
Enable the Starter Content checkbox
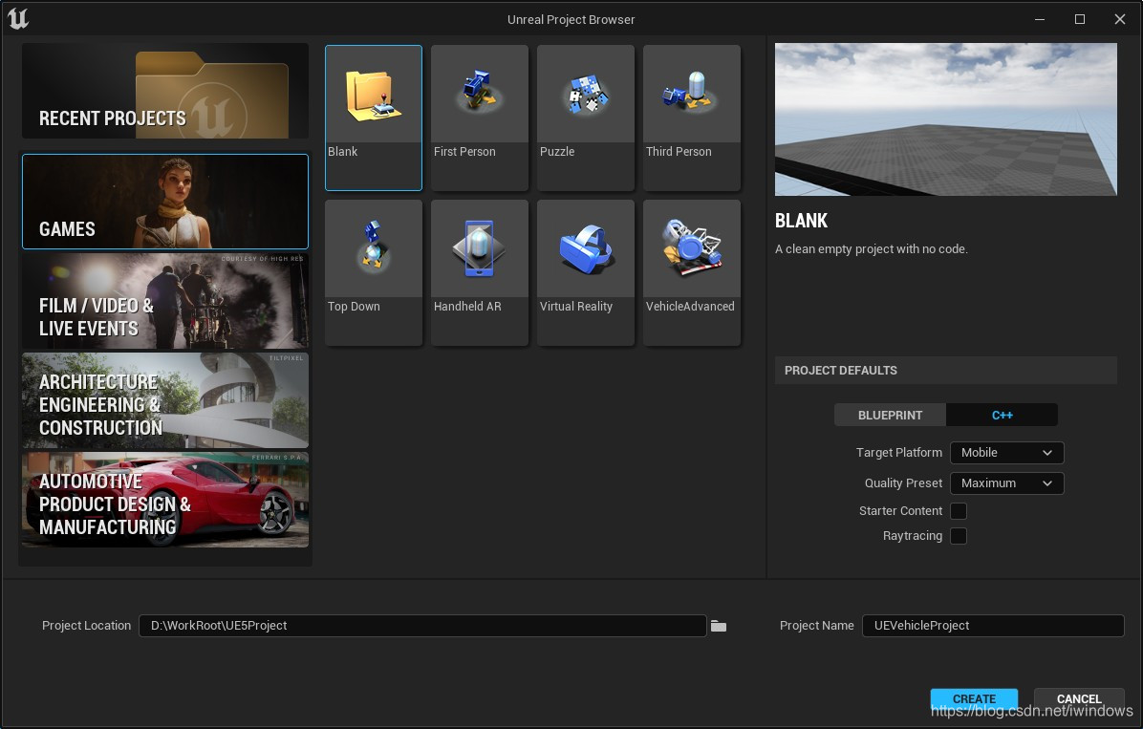959,511
